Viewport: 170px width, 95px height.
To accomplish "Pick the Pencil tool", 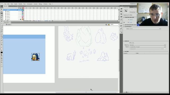I will [2, 28].
